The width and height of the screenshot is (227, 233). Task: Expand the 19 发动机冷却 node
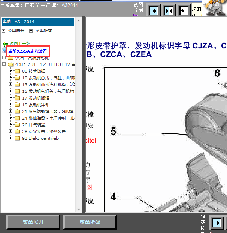(x=10, y=104)
